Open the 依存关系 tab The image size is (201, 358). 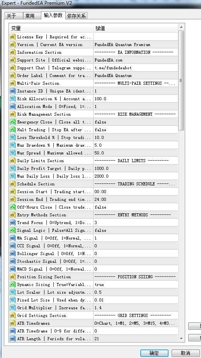(x=77, y=16)
